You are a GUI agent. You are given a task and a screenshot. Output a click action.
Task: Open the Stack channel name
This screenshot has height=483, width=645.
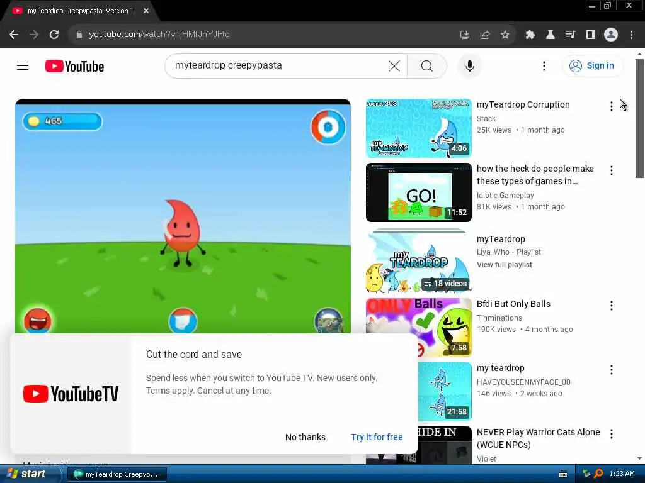pos(486,119)
